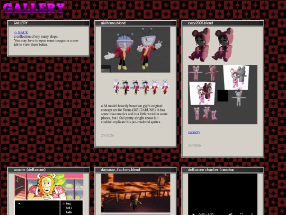Click the 2/4/2026 date under gigitenna.blend
This screenshot has height=215, width=286.
108,135
